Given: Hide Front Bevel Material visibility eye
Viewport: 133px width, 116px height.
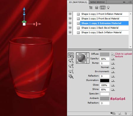Looking at the screenshot, I should pos(70,19).
